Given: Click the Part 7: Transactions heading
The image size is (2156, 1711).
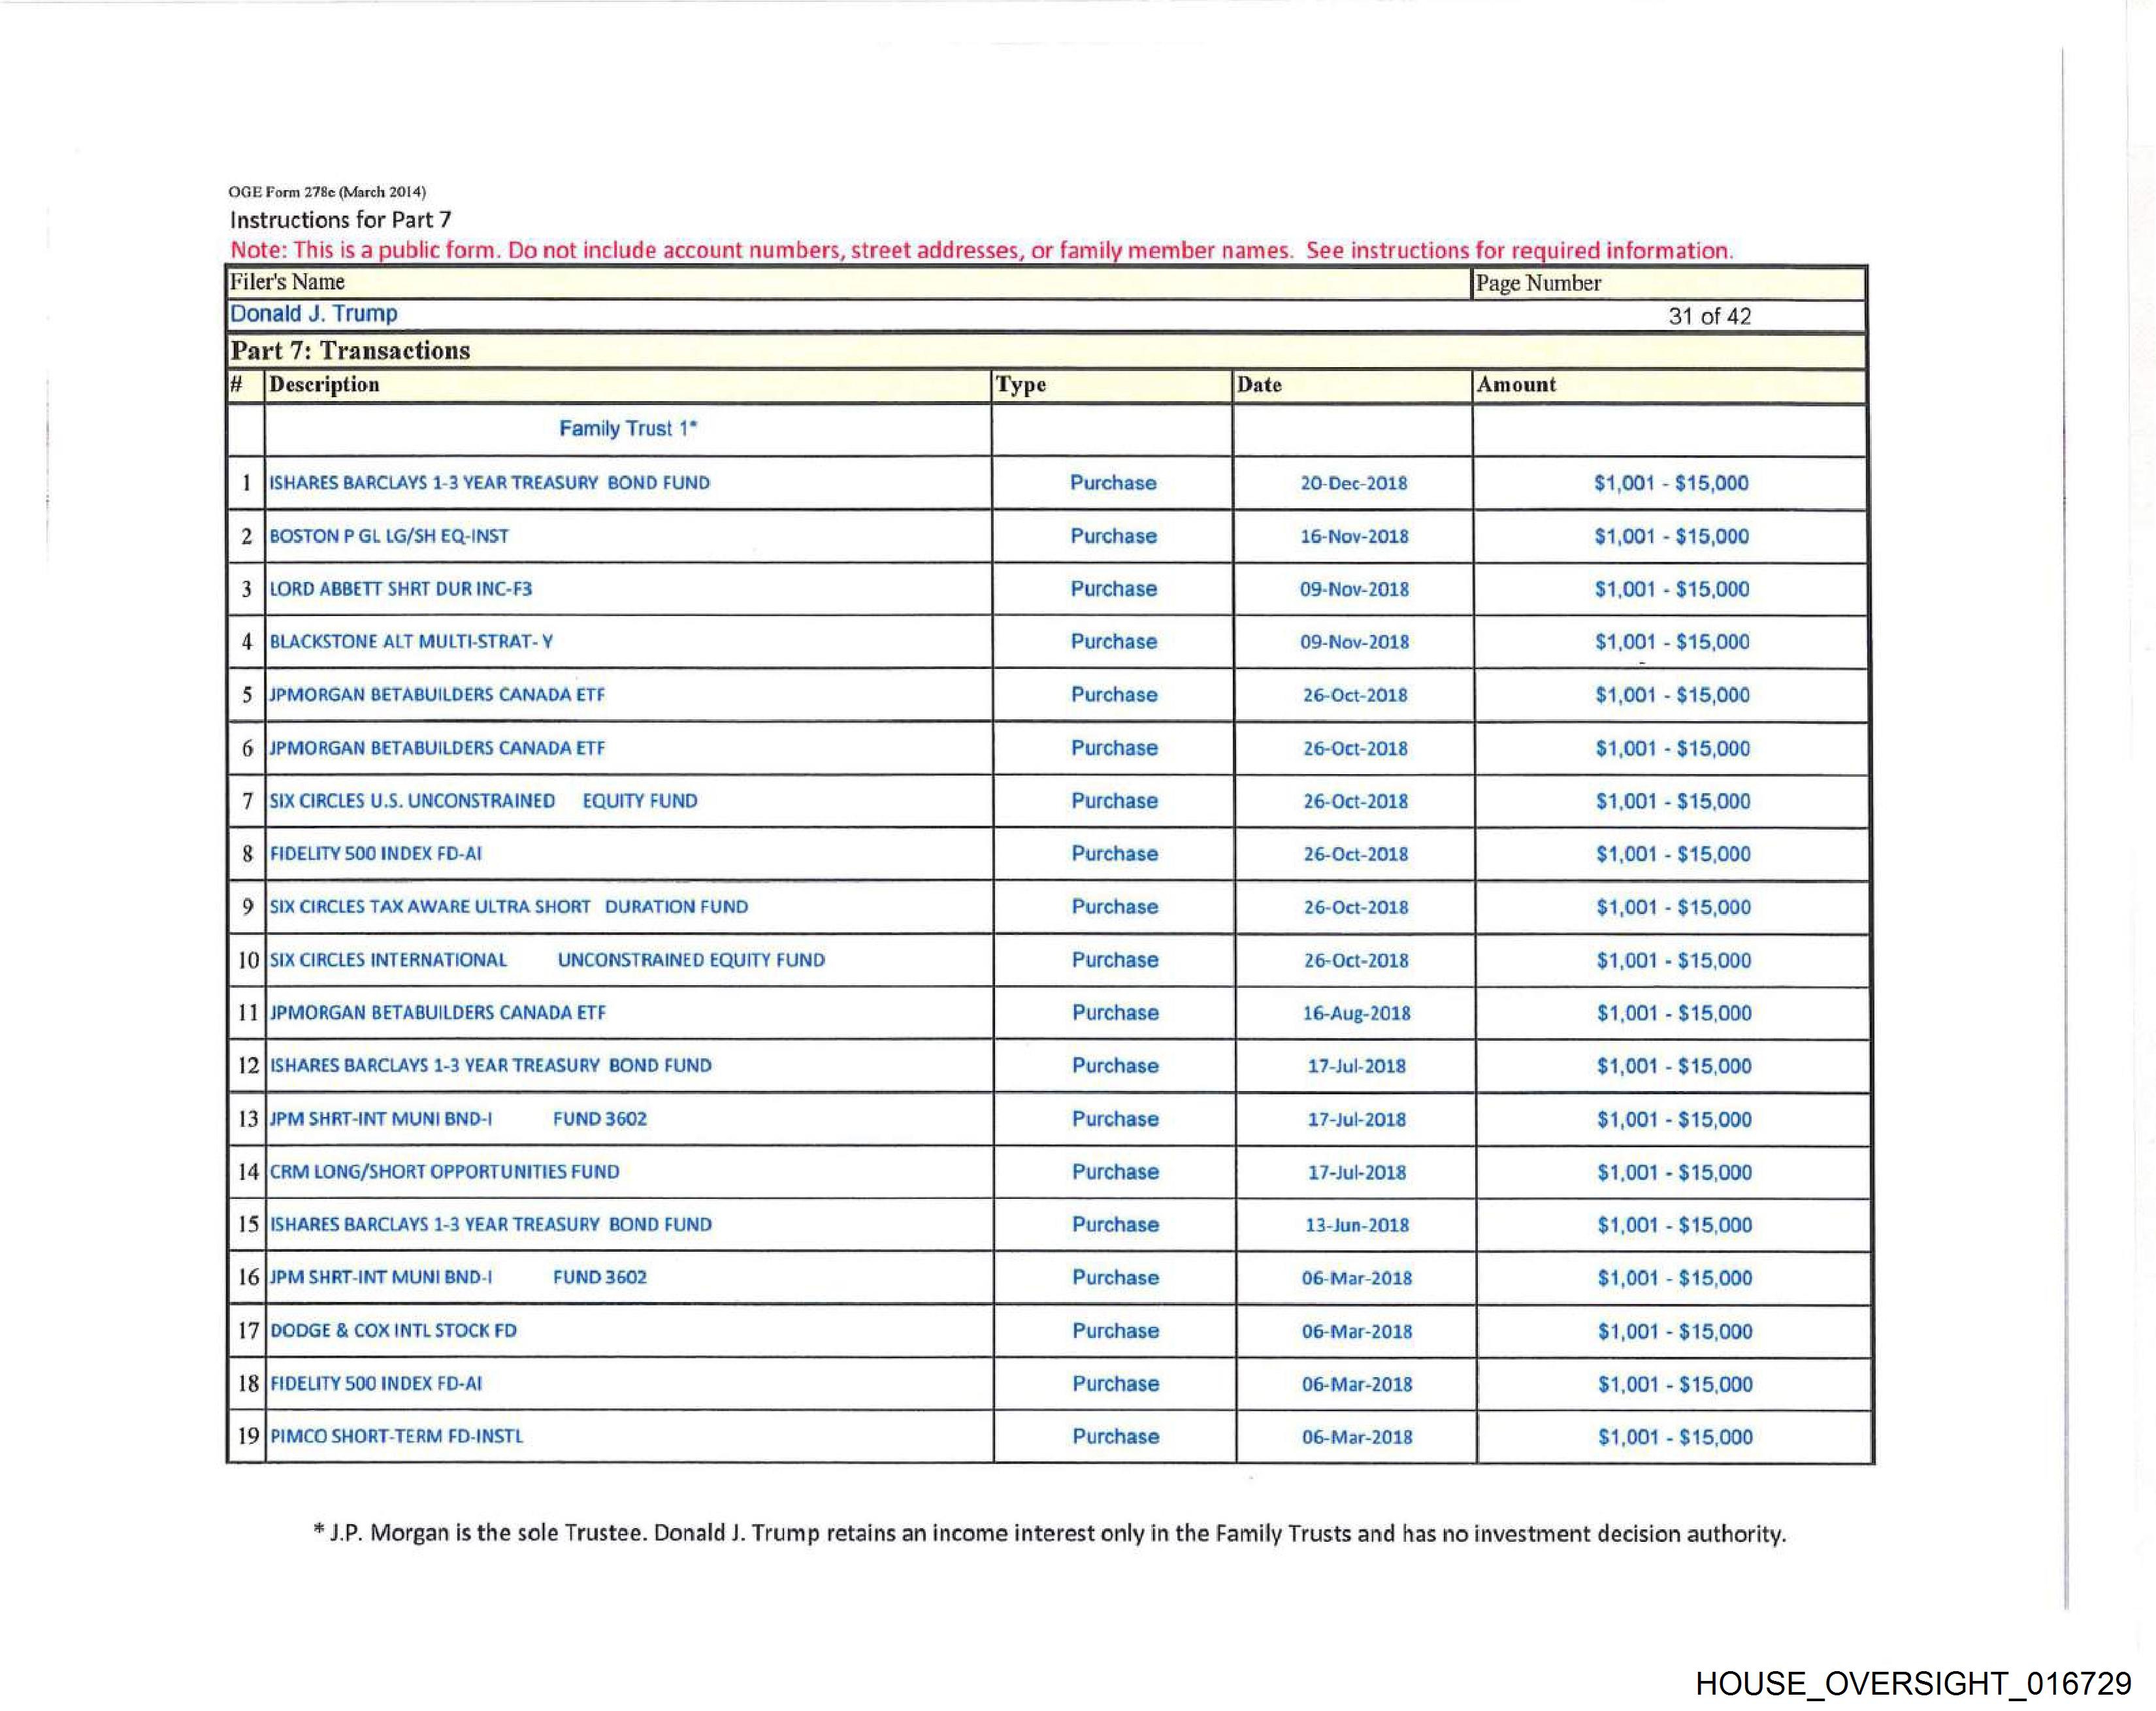Looking at the screenshot, I should pyautogui.click(x=350, y=351).
